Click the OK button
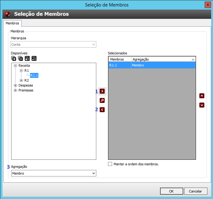 point(172,191)
